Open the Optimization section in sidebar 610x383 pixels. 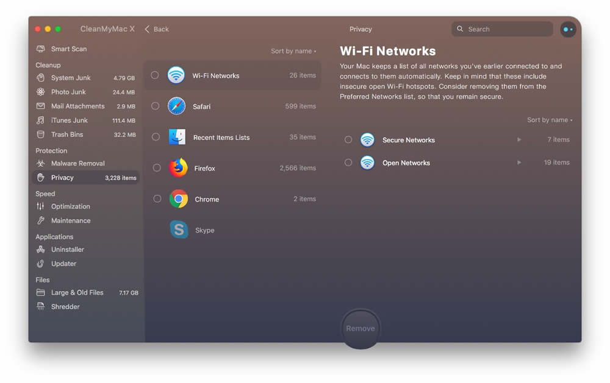70,206
